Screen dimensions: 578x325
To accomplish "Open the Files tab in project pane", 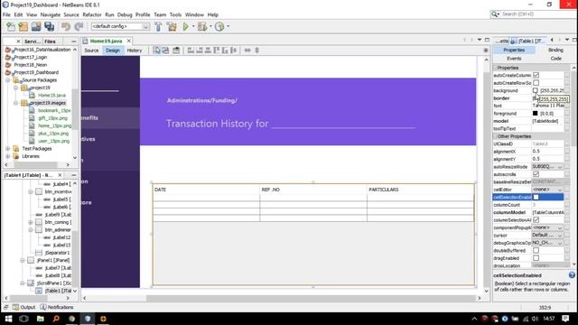I will click(x=50, y=42).
